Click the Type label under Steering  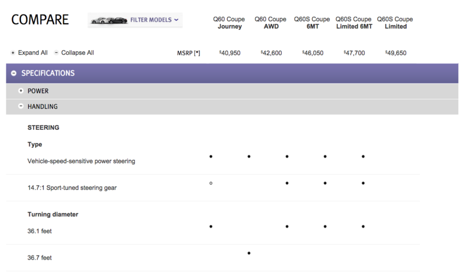(x=35, y=144)
